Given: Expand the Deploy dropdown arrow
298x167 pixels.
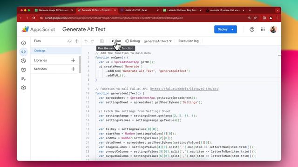Looking at the screenshot, I should 232,29.
